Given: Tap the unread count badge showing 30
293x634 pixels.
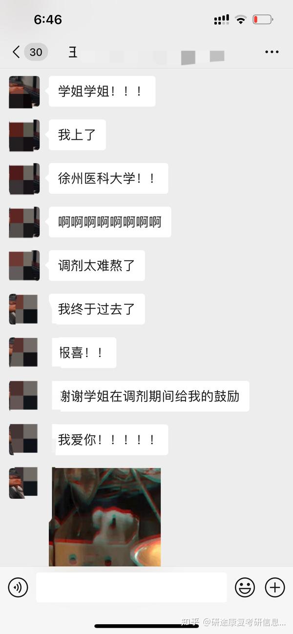Looking at the screenshot, I should point(36,52).
